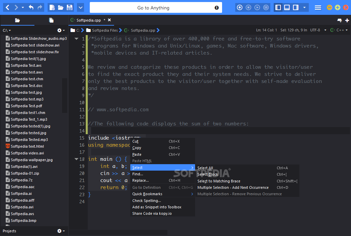Choose Check Spelling... menu item
351x236 pixels.
[x=163, y=201]
